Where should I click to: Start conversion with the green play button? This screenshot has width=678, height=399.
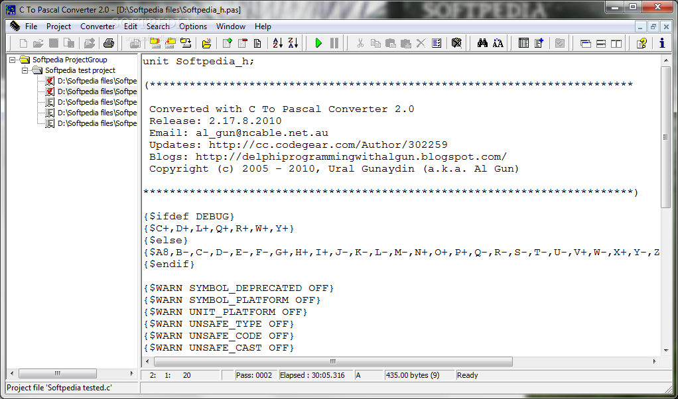point(318,42)
